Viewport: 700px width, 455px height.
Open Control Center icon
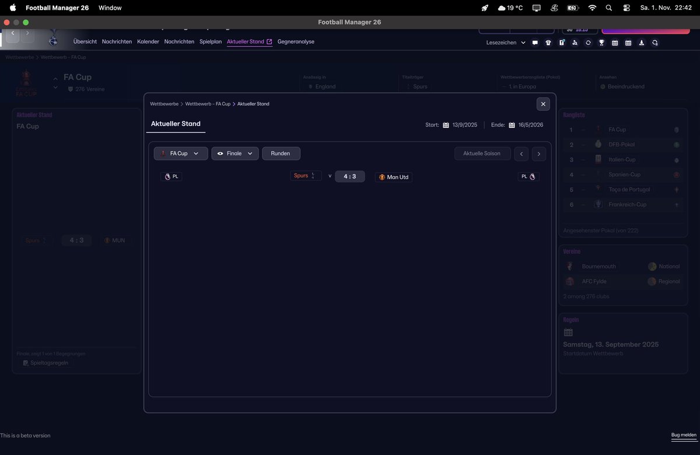(626, 8)
